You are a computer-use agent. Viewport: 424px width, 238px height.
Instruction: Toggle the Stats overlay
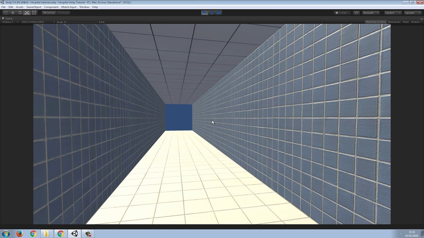click(x=406, y=22)
